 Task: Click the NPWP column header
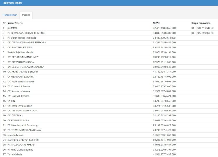(157, 23)
